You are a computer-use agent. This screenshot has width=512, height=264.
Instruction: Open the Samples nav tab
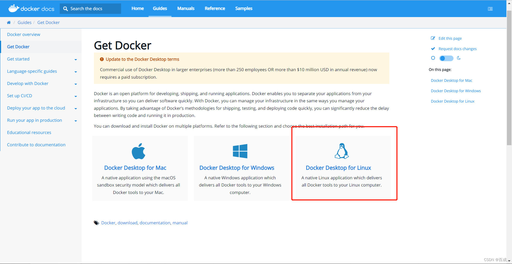tap(244, 9)
